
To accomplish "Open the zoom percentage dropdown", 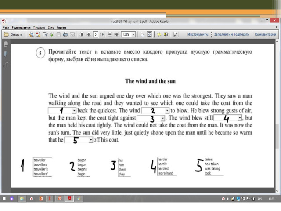I will pos(133,34).
